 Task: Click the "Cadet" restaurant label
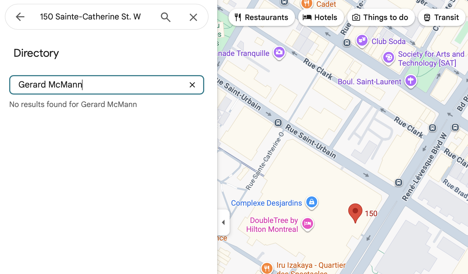coord(326,4)
